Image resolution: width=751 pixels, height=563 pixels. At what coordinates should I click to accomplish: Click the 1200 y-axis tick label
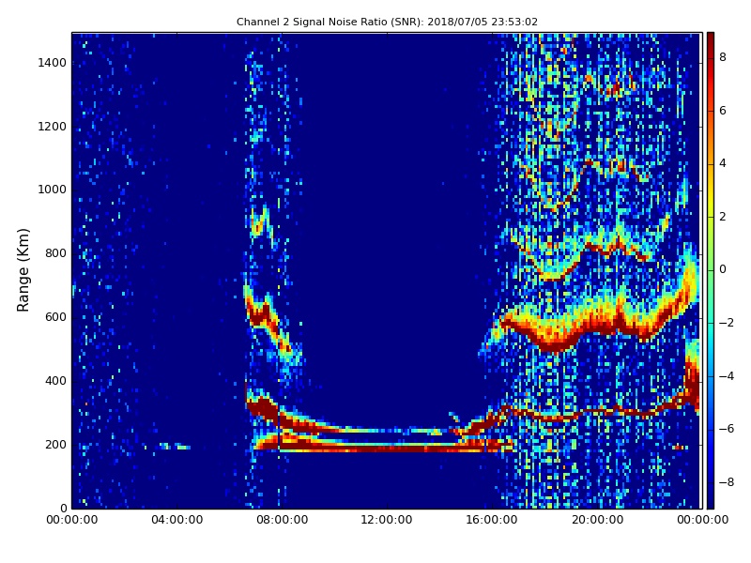click(x=53, y=127)
